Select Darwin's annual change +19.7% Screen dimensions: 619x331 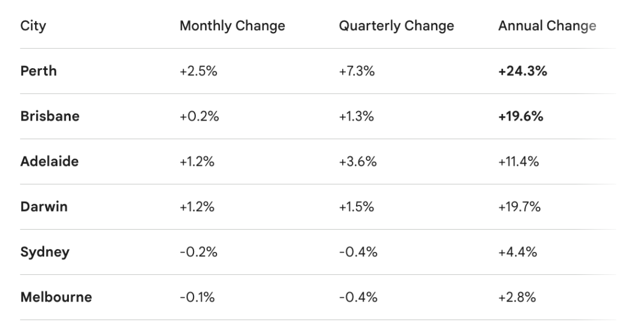click(519, 207)
